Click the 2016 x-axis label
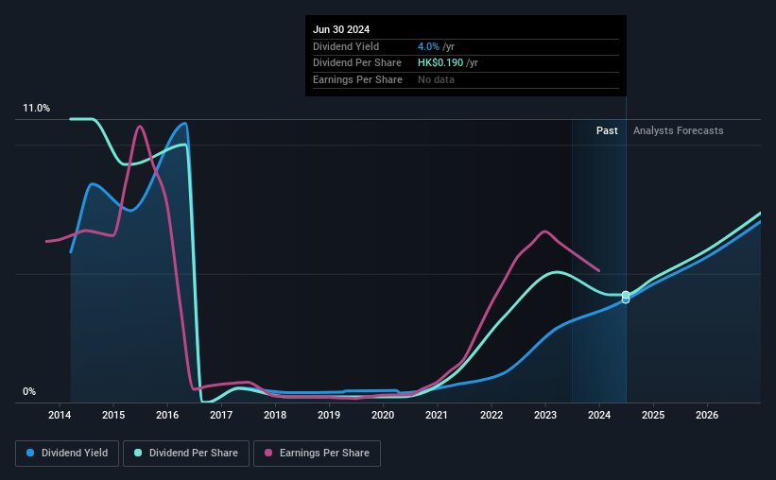 167,415
